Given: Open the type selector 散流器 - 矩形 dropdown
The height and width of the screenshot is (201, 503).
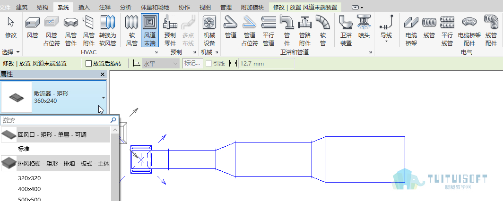Looking at the screenshot, I should coord(103,97).
